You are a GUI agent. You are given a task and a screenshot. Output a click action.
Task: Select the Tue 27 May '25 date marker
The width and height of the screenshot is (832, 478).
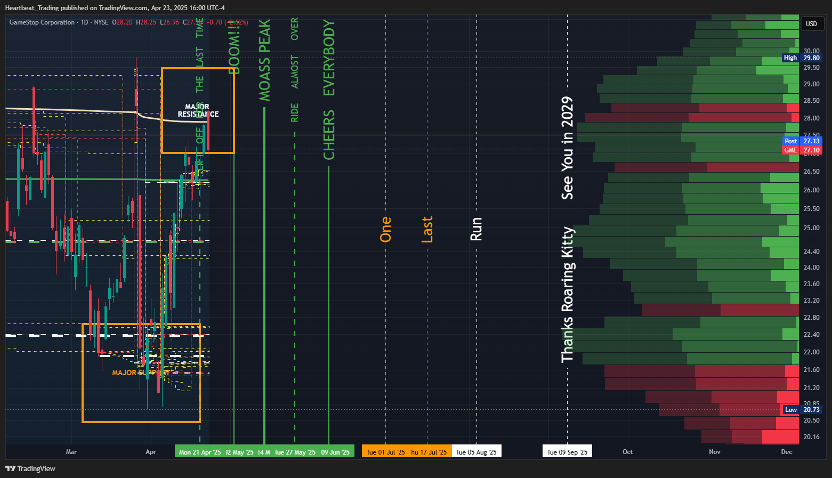pyautogui.click(x=295, y=452)
